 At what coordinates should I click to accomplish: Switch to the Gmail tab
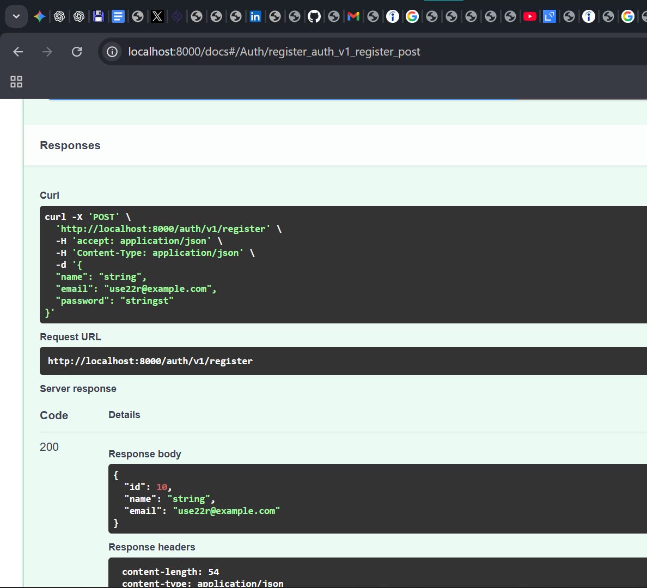(x=353, y=16)
